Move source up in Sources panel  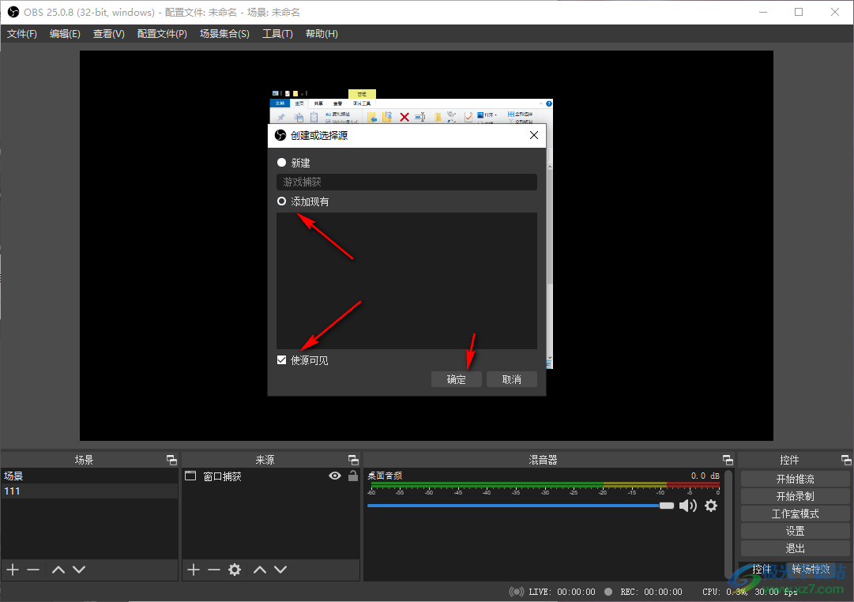(260, 570)
